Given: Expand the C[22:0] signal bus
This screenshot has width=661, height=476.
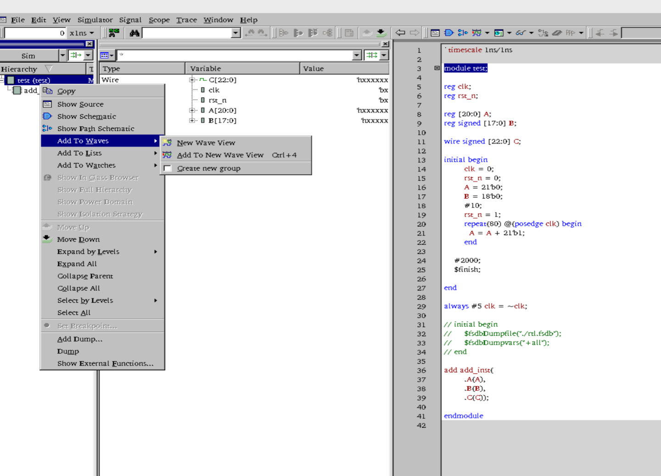Looking at the screenshot, I should (192, 80).
